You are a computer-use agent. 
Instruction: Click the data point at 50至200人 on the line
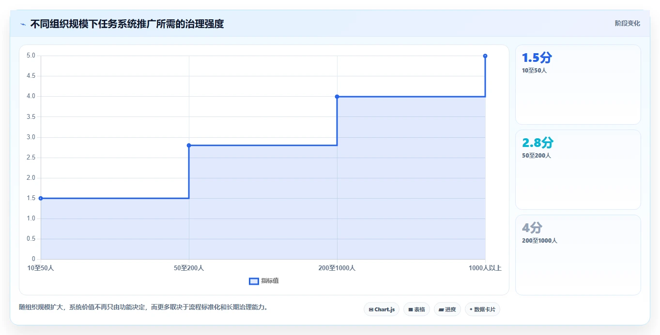pos(189,145)
